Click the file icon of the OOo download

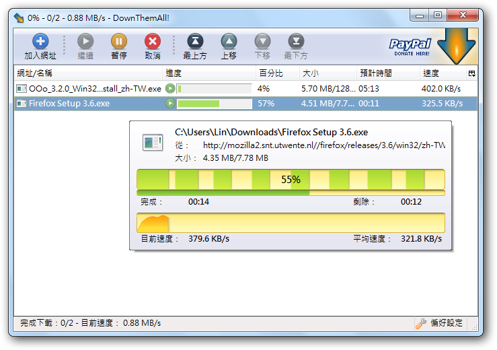pyautogui.click(x=22, y=89)
